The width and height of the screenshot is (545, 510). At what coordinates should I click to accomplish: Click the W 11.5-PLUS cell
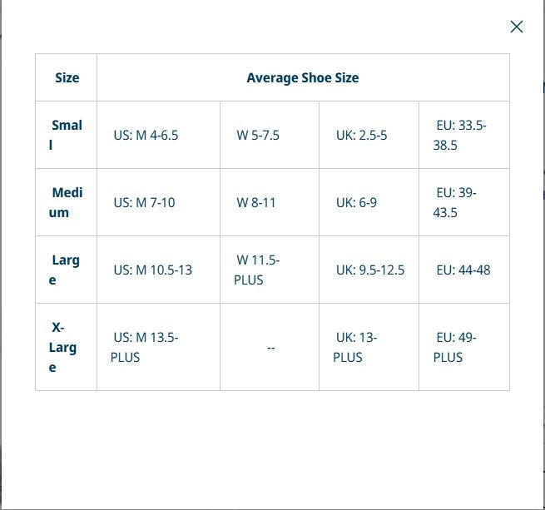click(x=257, y=270)
